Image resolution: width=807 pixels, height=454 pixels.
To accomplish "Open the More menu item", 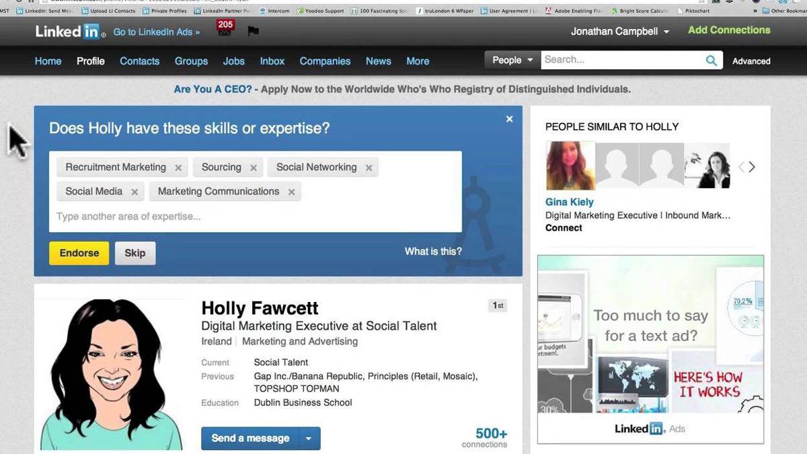I will [418, 61].
